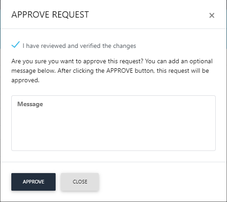Click the word APPROVE in the description text
The height and width of the screenshot is (202, 227).
click(120, 70)
